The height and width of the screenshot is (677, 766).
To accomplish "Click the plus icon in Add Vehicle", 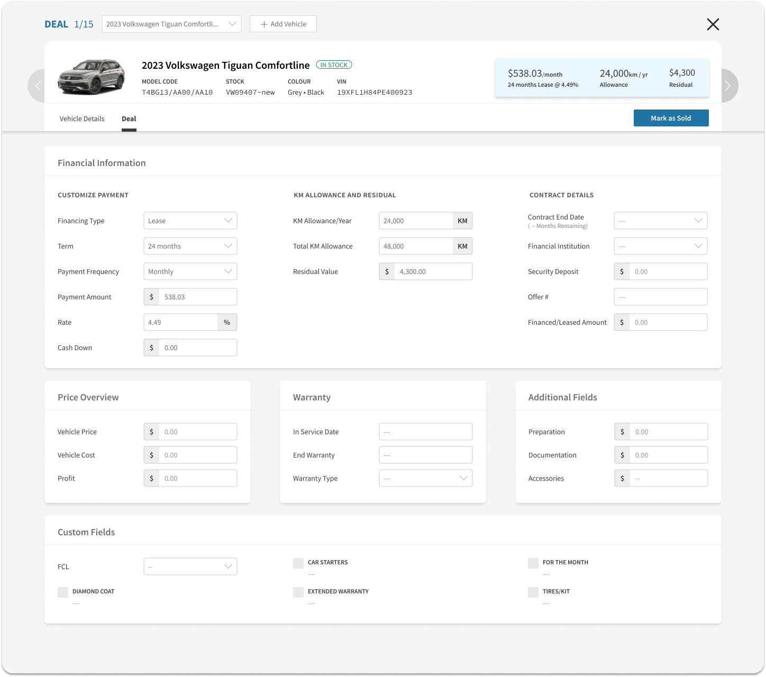I will tap(264, 24).
